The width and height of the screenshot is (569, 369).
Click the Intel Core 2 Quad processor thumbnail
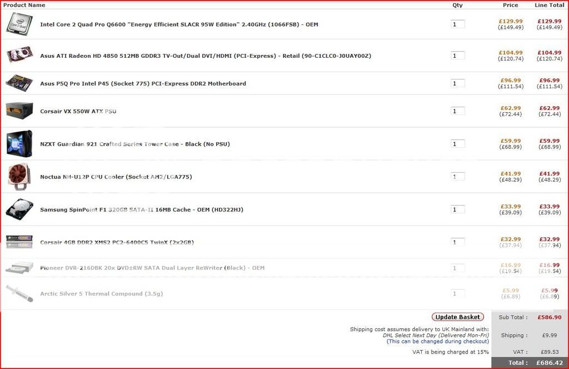(x=19, y=24)
